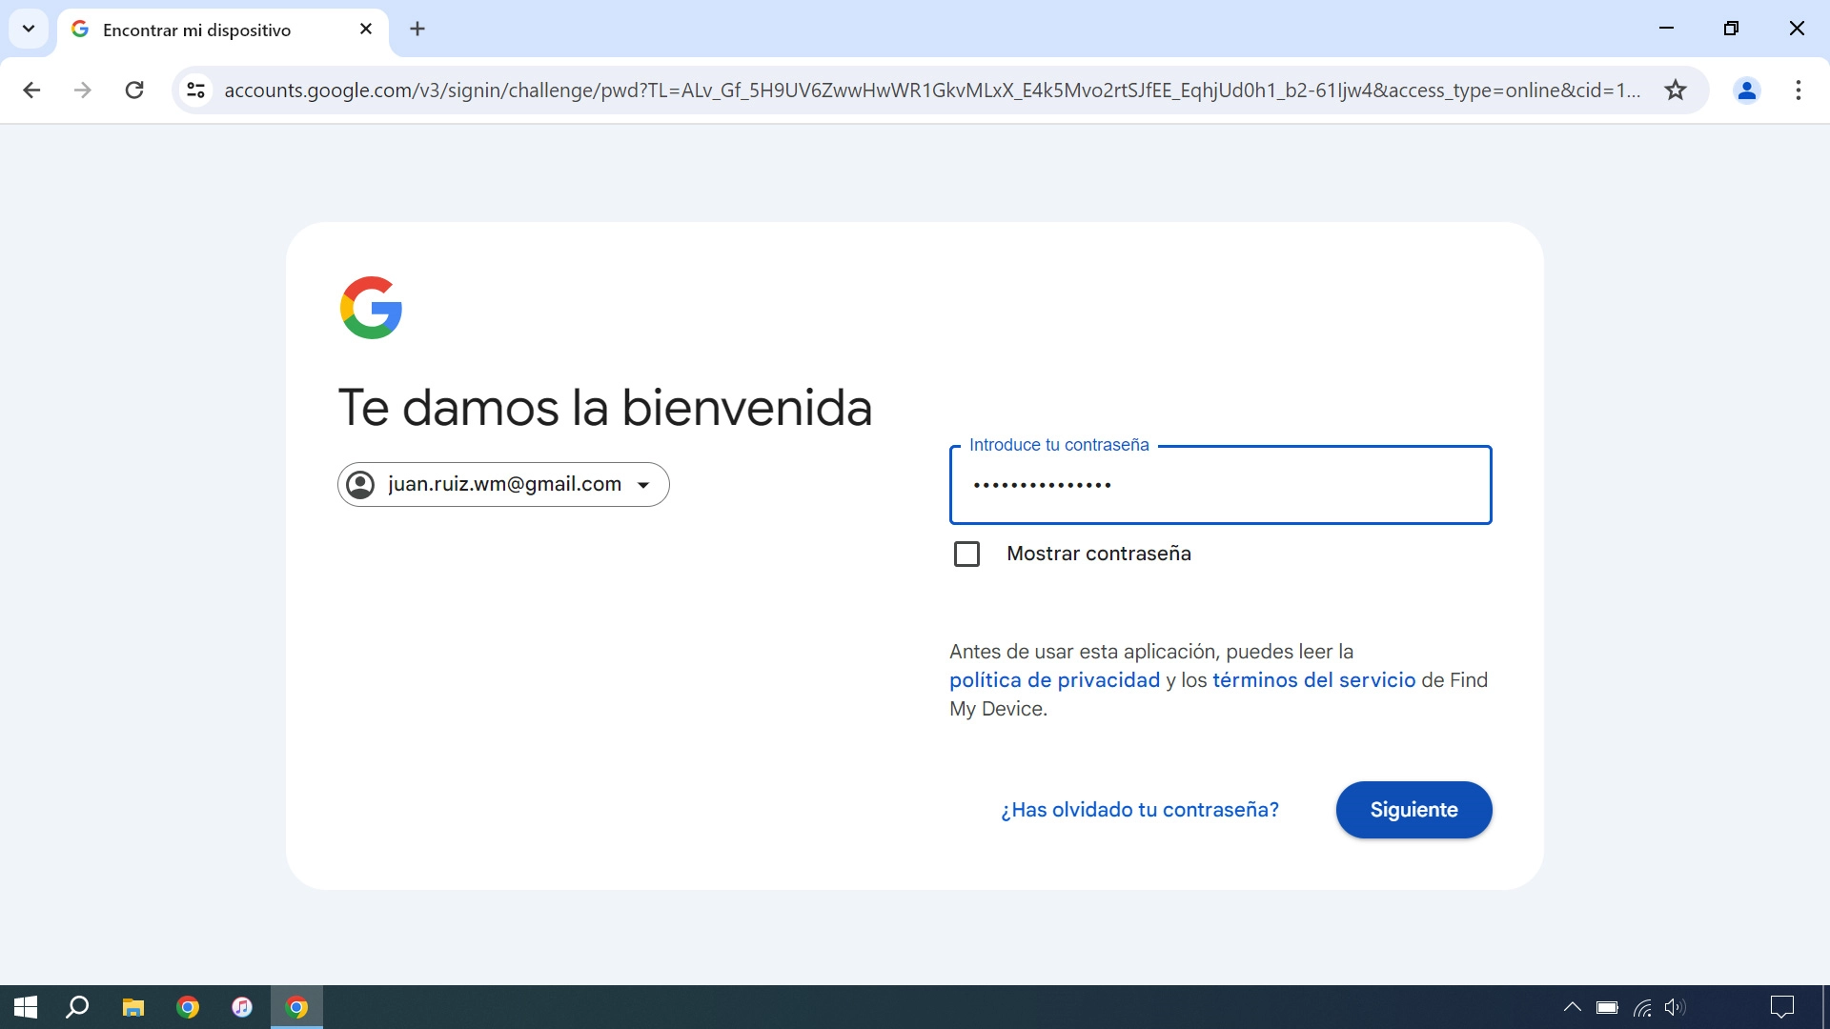Open a new browser tab
The width and height of the screenshot is (1830, 1029).
coord(417,29)
